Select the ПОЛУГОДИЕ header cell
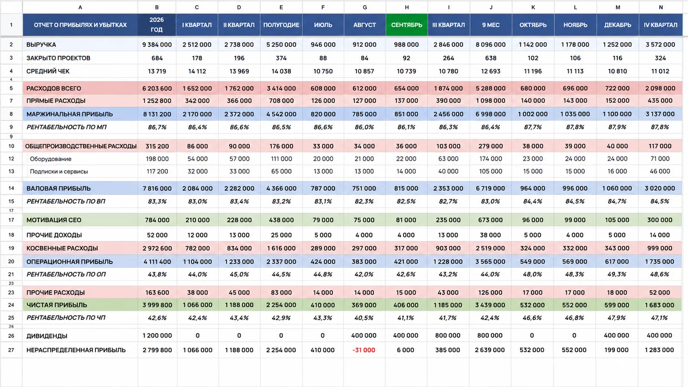This screenshot has height=387, width=688. point(281,25)
